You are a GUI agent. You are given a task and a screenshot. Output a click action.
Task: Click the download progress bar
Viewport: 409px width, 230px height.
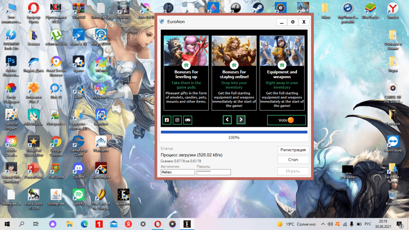(234, 132)
